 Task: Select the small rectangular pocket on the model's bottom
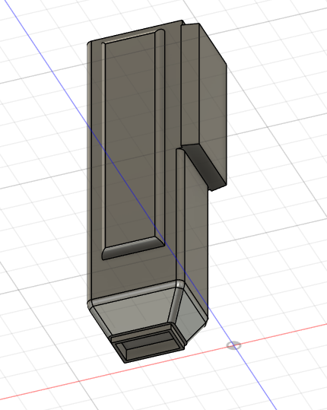[151, 345]
